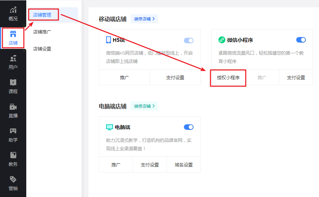Click the 微信小程序 green logo icon
This screenshot has height=197, width=319.
[x=222, y=40]
